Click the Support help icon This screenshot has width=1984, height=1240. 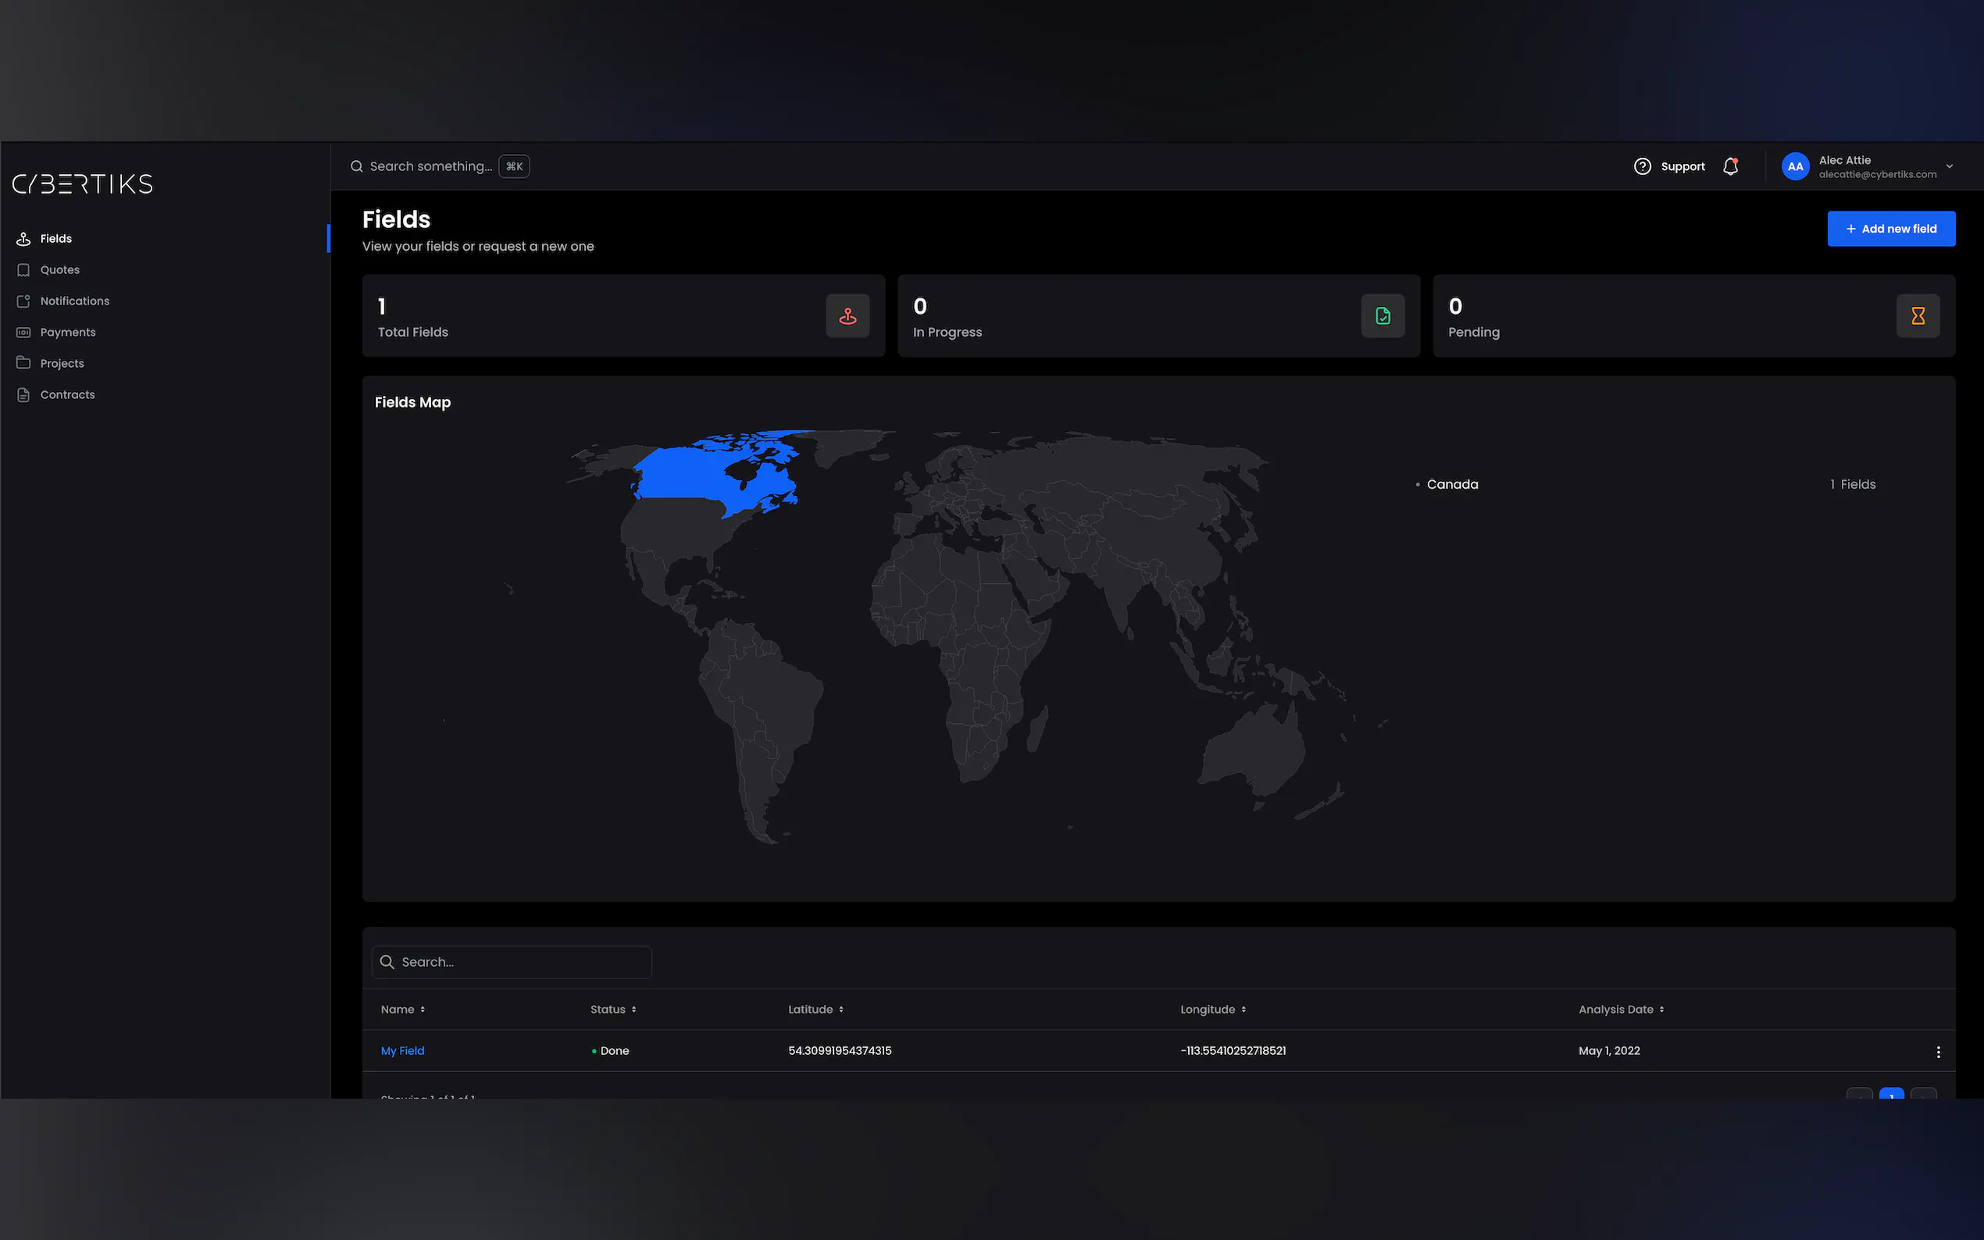(1642, 166)
